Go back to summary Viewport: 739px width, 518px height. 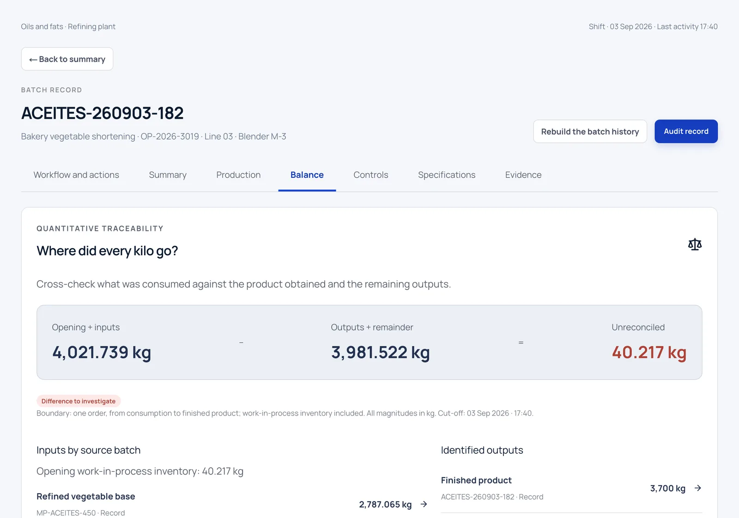67,59
